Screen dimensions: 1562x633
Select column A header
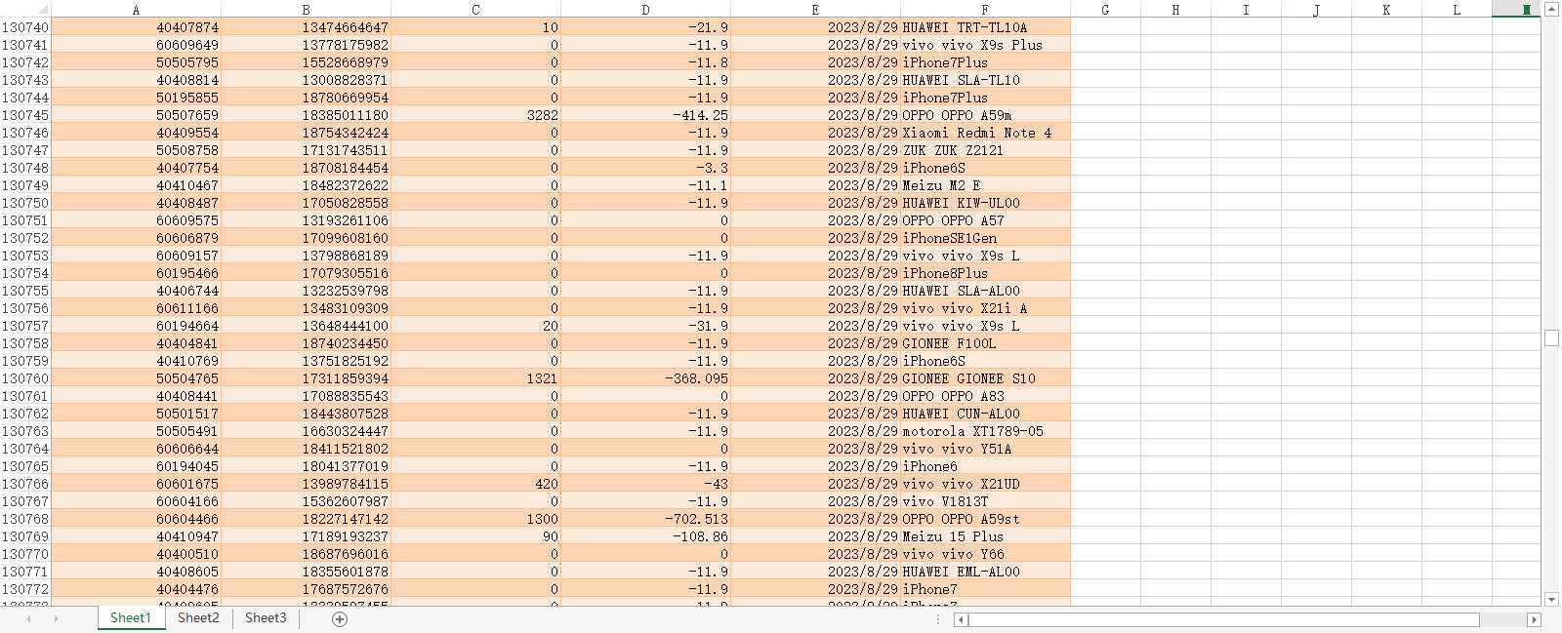[136, 9]
